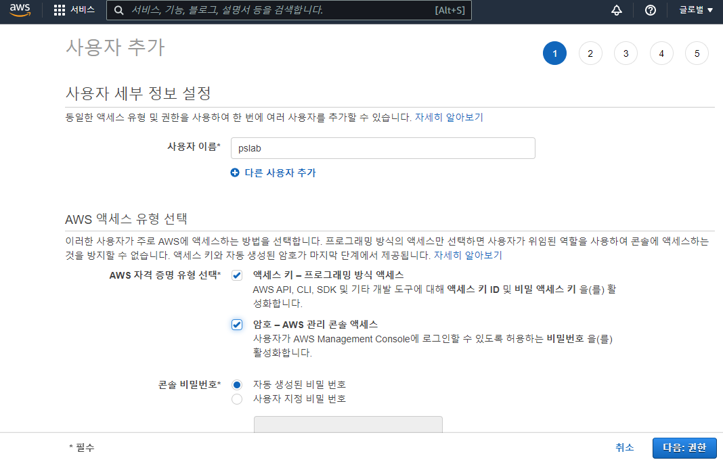The height and width of the screenshot is (460, 723).
Task: Open 자세히 알아보기 link under 사용자 세부 정보
Action: (449, 117)
